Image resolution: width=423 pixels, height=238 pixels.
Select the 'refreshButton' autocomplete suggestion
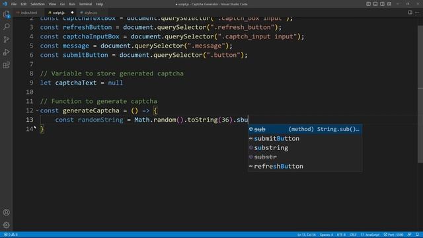pos(305,166)
